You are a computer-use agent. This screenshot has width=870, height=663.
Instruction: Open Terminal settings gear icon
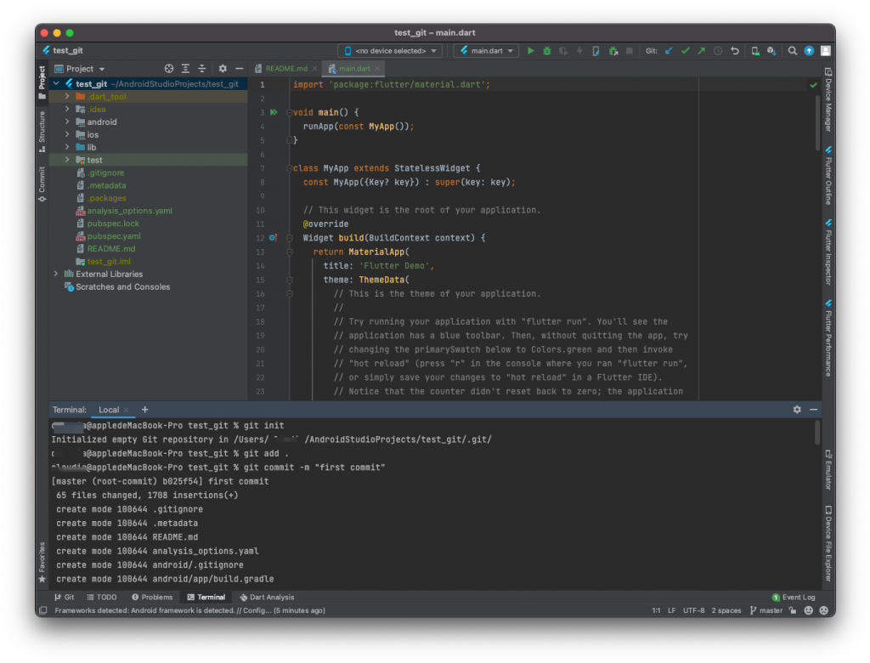point(797,409)
